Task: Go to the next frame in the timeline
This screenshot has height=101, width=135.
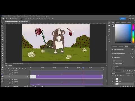Action: pyautogui.click(x=14, y=69)
